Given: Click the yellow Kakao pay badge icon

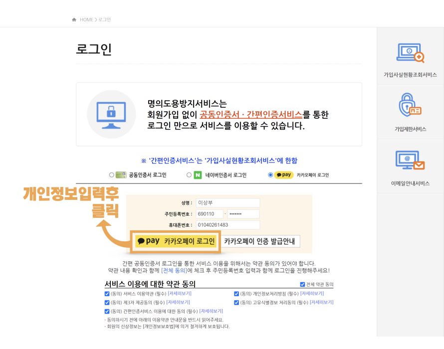Looking at the screenshot, I should point(284,175).
